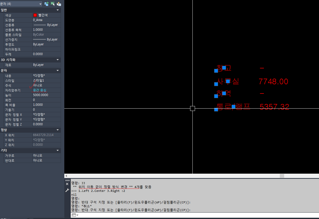The width and height of the screenshot is (319, 219).
Task: Click the 문자 정렬 Y value field
Action: tap(47, 119)
